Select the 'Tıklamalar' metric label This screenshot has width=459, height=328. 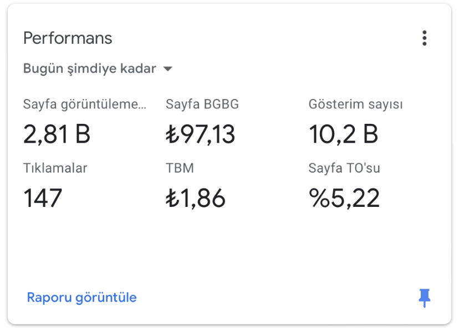[x=55, y=168]
